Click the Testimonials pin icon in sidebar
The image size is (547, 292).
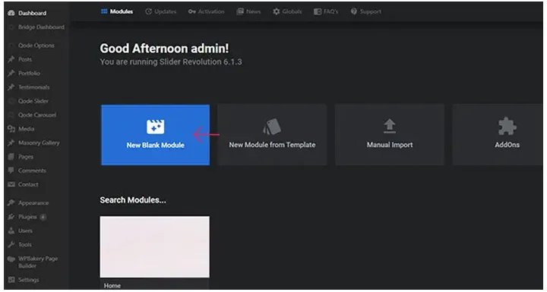(x=11, y=87)
